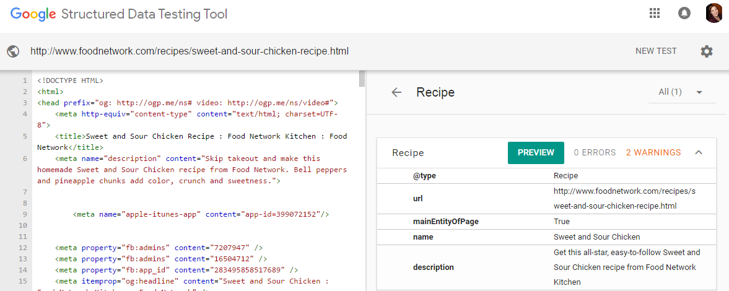Collapse the Recipe card with the chevron

coord(699,152)
